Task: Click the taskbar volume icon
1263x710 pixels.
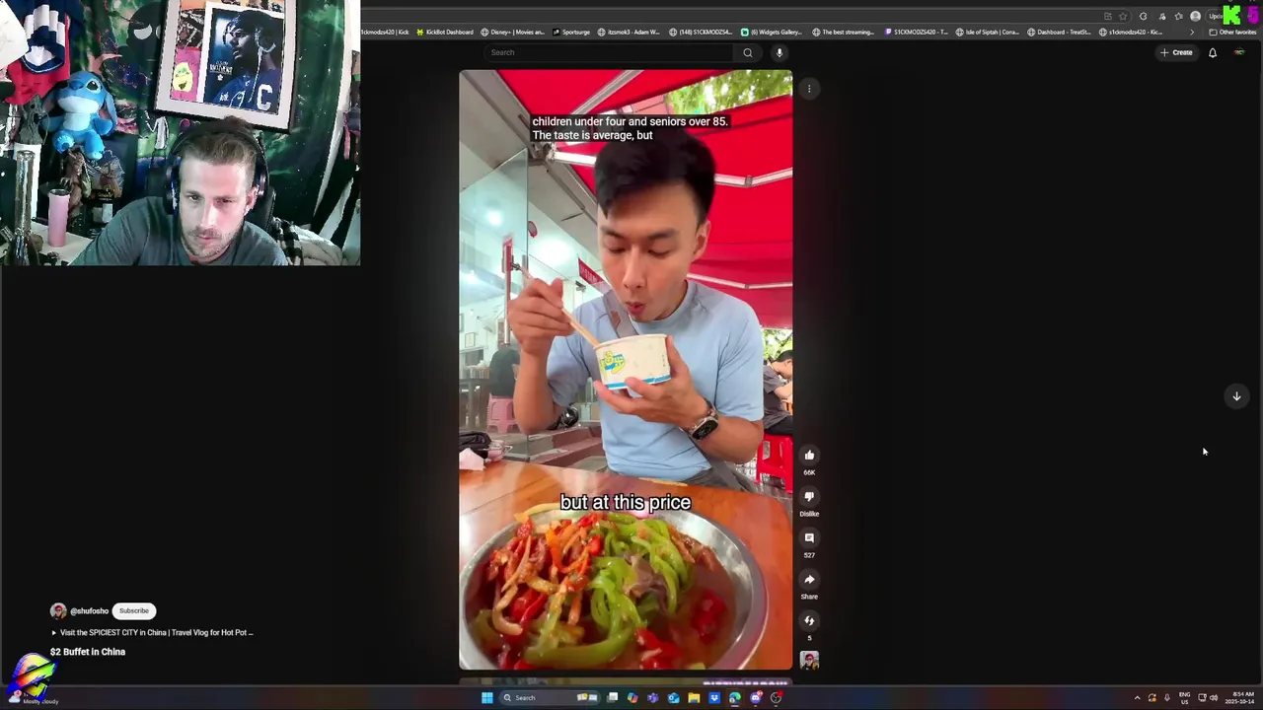Action: [1214, 698]
